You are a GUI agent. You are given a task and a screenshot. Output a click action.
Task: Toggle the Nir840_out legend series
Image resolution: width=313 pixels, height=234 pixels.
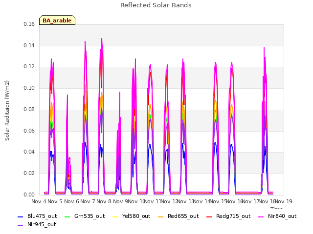click(x=277, y=216)
